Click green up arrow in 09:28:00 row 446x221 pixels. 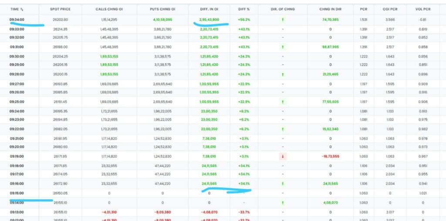click(x=283, y=74)
